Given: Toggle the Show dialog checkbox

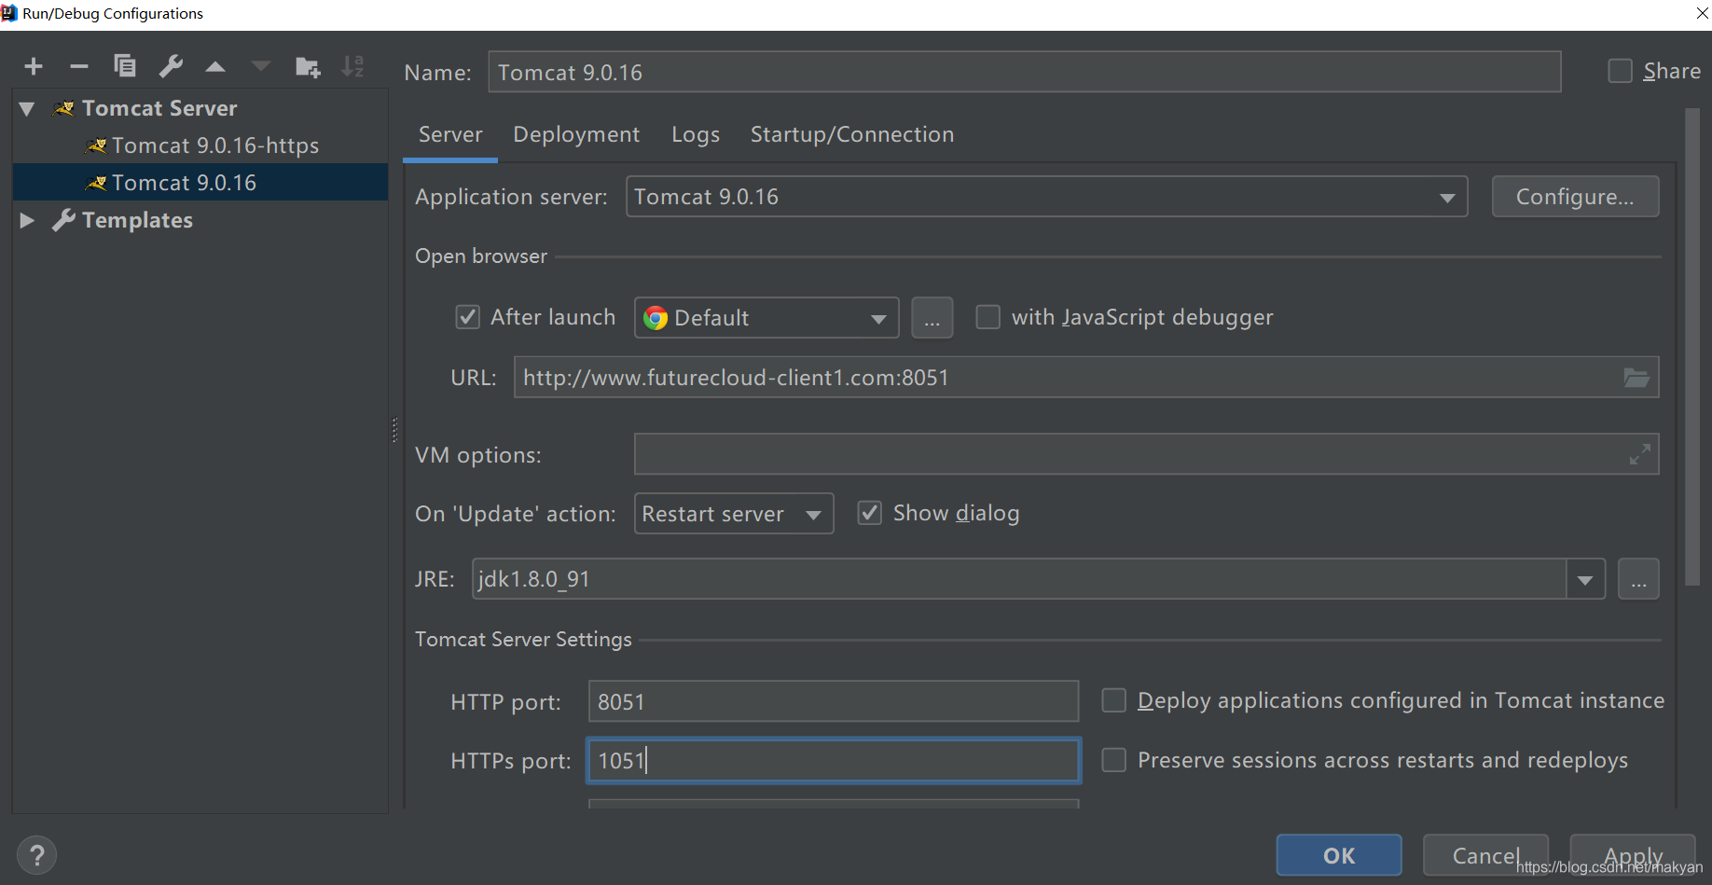Looking at the screenshot, I should click(x=869, y=513).
